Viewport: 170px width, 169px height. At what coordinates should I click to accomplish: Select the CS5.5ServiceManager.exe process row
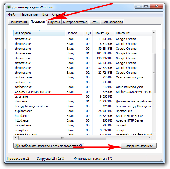click(33, 92)
